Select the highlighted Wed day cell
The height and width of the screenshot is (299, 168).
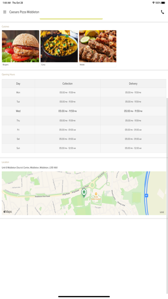coord(18,111)
